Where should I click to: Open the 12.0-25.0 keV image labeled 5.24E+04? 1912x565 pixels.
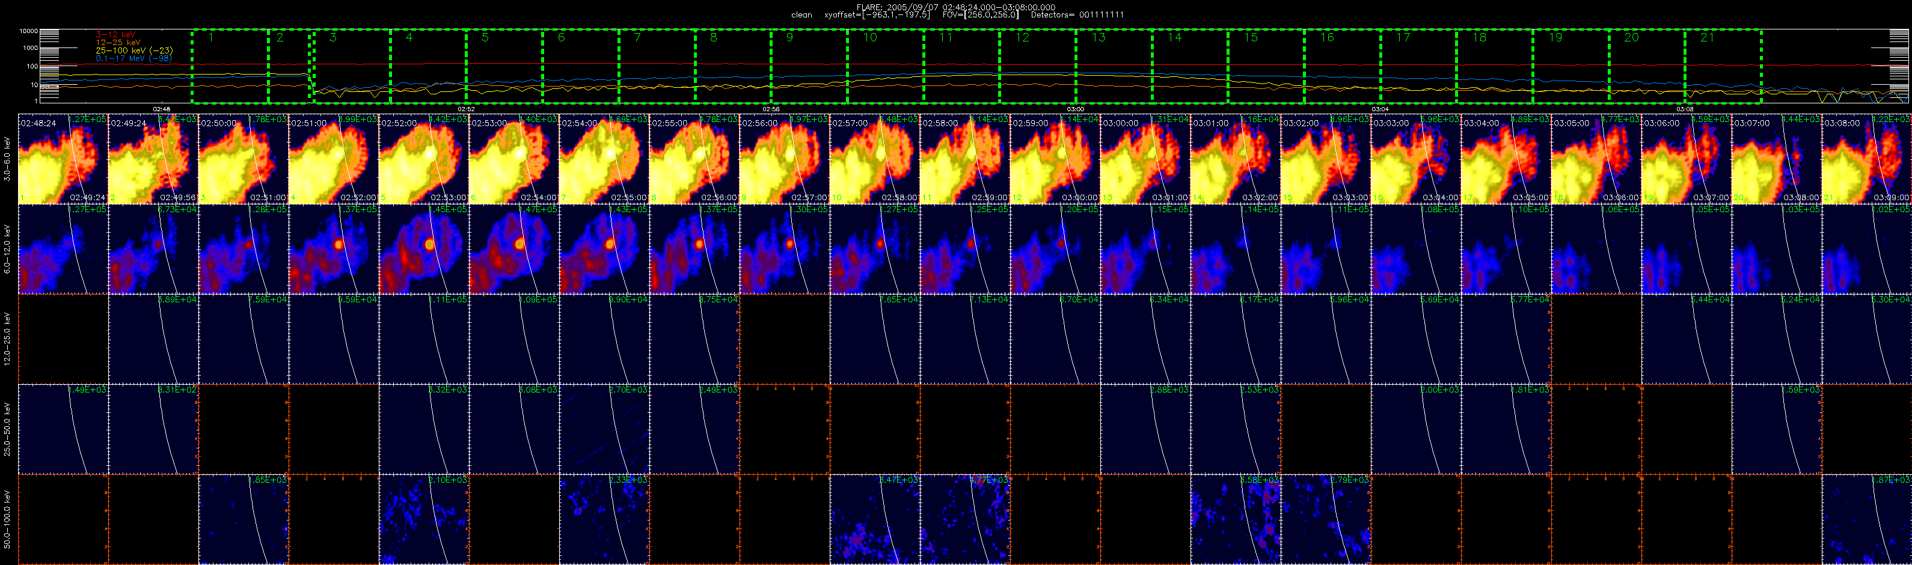[1776, 339]
